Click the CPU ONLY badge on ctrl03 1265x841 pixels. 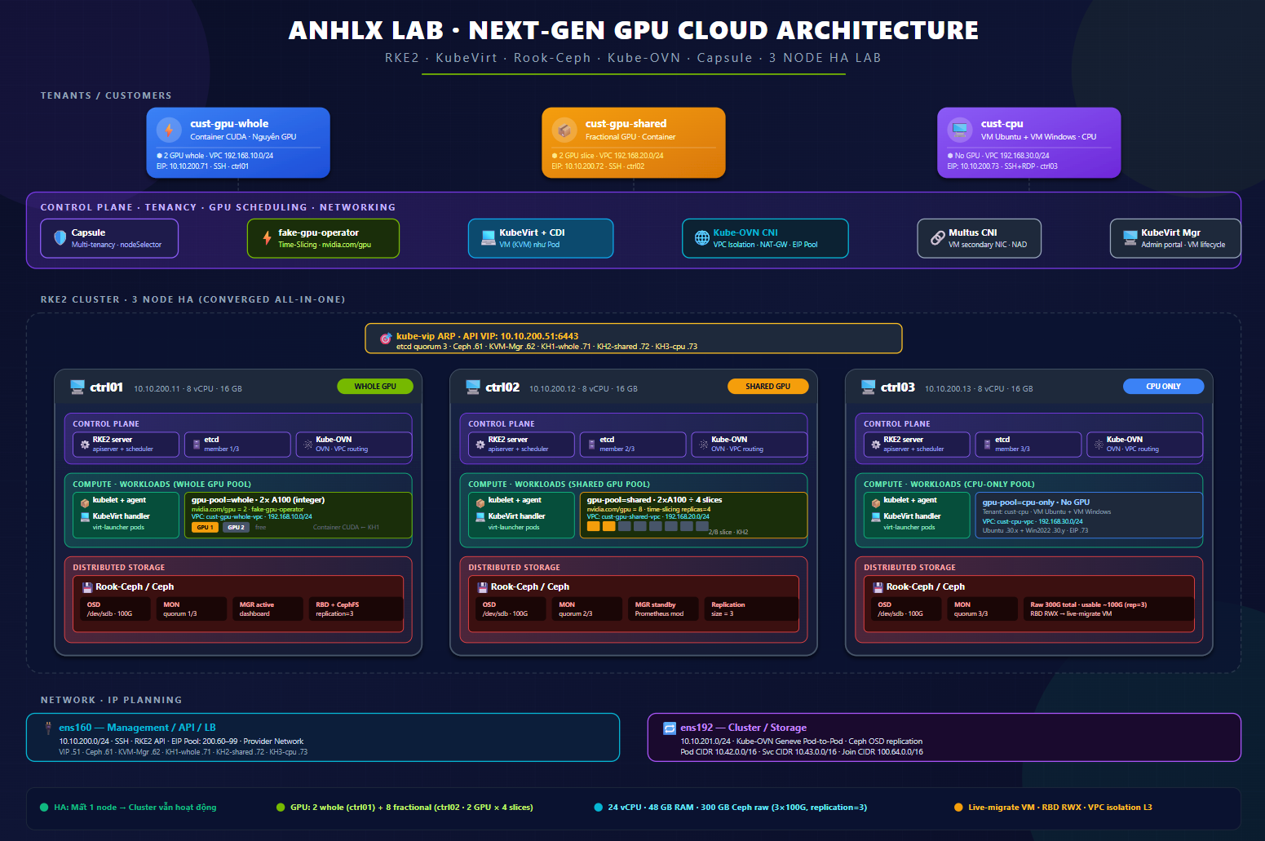pos(1163,387)
